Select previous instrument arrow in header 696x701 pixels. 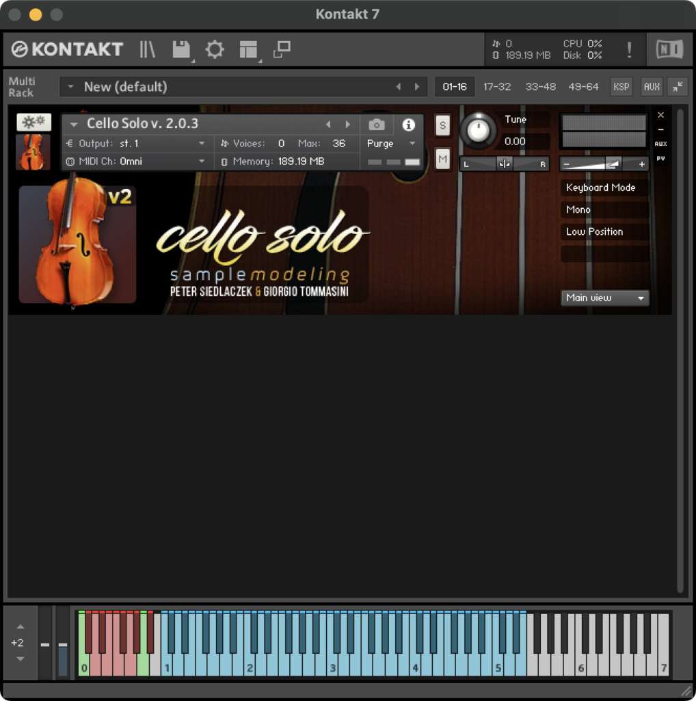tap(328, 125)
